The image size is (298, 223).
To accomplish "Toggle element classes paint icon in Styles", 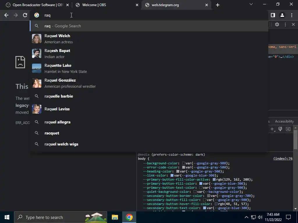I will pyautogui.click(x=280, y=129).
